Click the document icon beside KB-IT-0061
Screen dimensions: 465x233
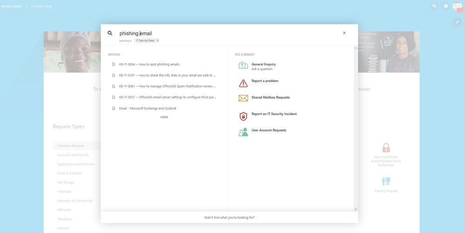tap(114, 86)
